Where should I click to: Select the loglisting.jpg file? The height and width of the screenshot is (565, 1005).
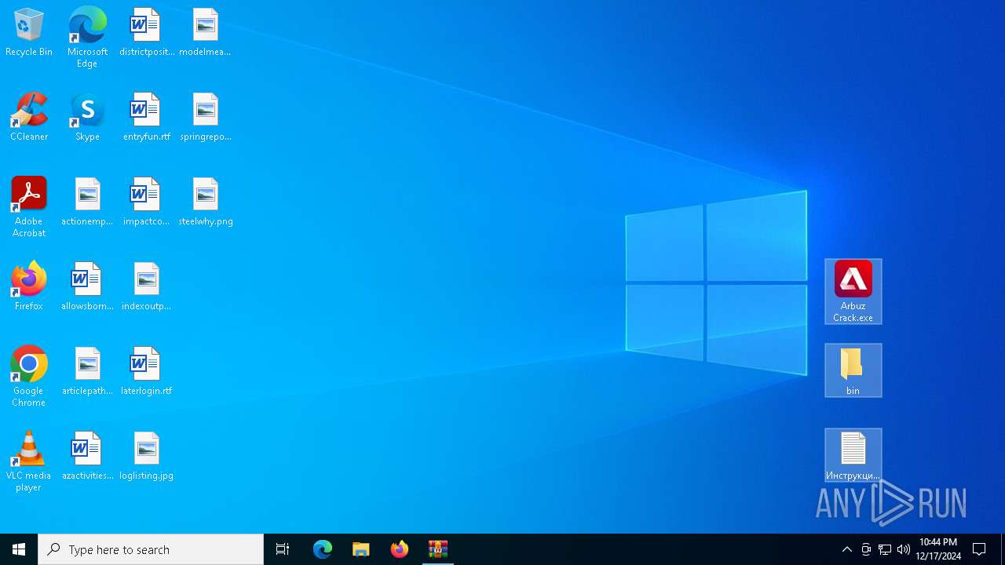(147, 457)
